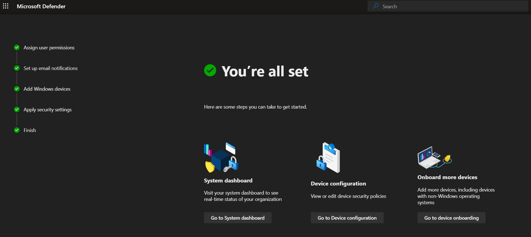The image size is (531, 237).
Task: Click "View or edit device security policies" text
Action: [348, 196]
